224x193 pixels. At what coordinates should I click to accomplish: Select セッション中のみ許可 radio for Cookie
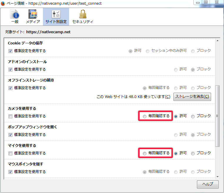tap(148, 51)
